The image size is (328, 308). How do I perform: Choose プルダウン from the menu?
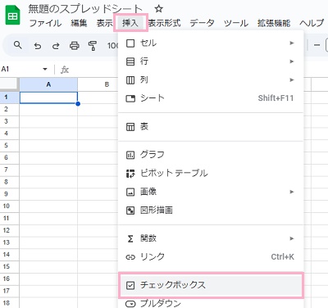pos(211,303)
